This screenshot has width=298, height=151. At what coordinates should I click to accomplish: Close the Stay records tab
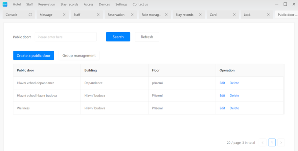point(200,15)
